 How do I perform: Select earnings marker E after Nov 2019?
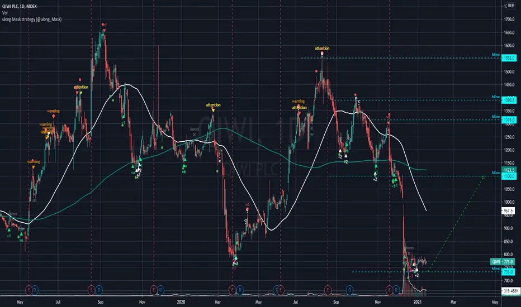(154, 290)
